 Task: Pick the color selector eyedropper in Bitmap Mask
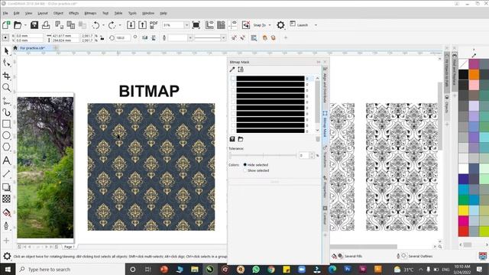click(x=232, y=70)
